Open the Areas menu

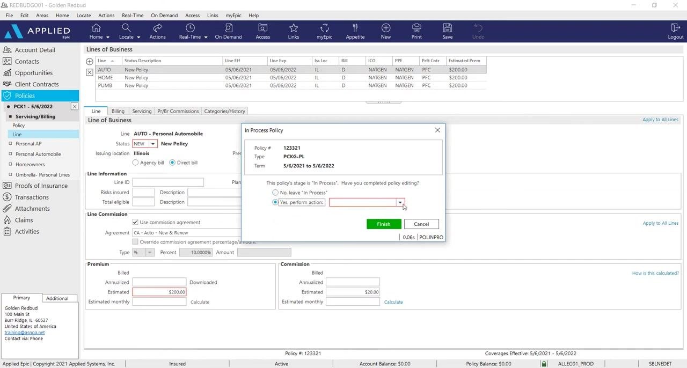(x=42, y=16)
